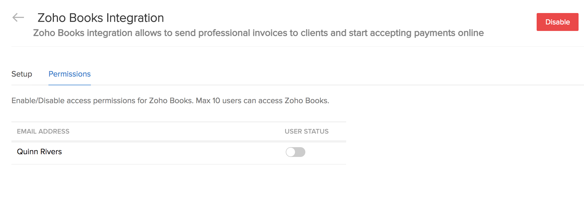Click the Zoho Books Integration page title

click(x=101, y=18)
